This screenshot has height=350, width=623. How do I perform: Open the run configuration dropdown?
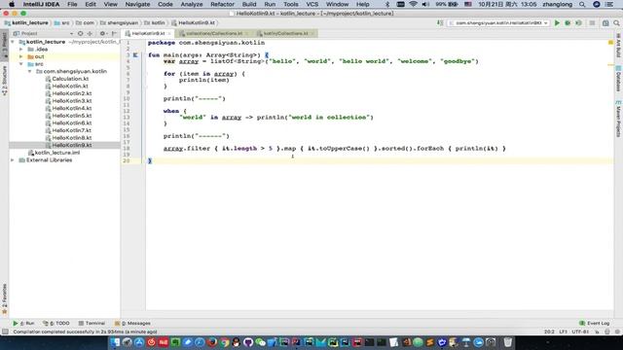coord(498,23)
